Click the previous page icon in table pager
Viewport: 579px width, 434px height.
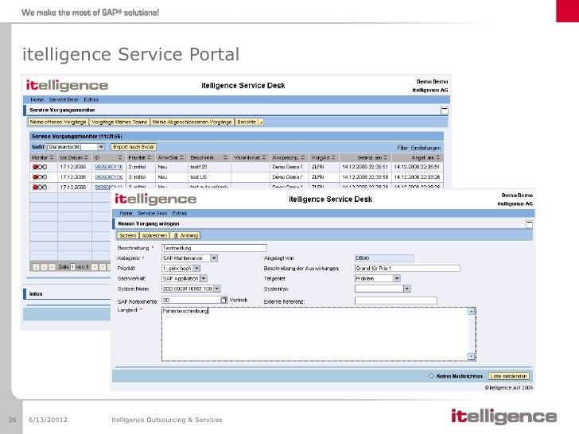pos(44,267)
